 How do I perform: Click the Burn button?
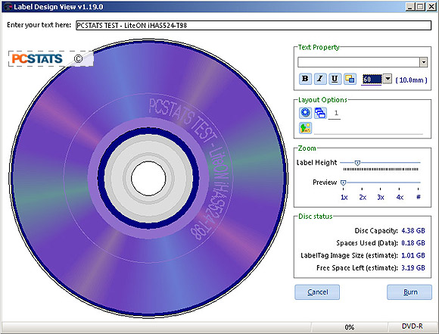[409, 292]
